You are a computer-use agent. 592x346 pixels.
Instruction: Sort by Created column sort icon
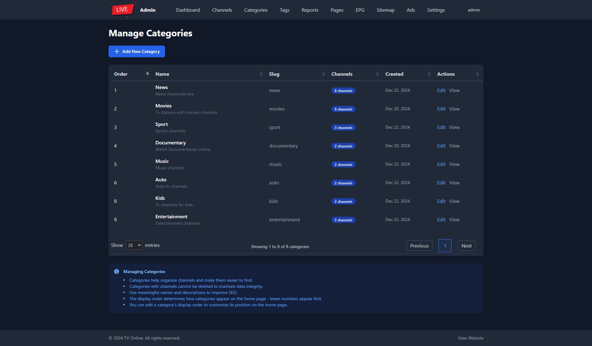point(429,74)
